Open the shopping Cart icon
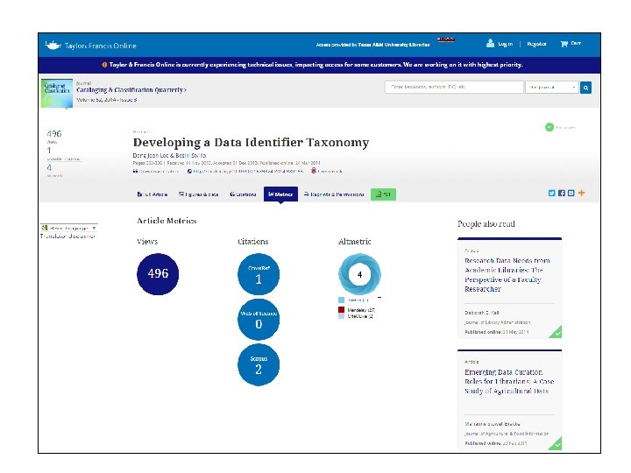 pyautogui.click(x=564, y=44)
